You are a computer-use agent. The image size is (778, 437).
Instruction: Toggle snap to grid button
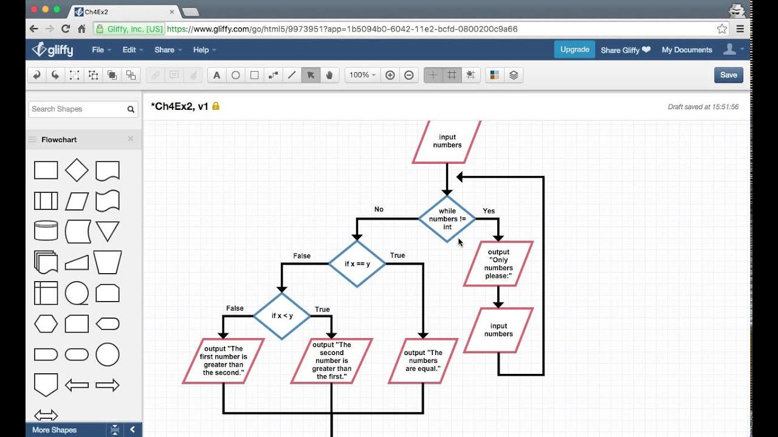(x=470, y=75)
